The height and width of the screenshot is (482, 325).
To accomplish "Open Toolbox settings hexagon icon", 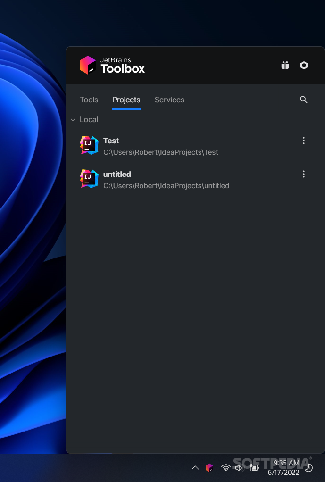I will click(x=304, y=65).
